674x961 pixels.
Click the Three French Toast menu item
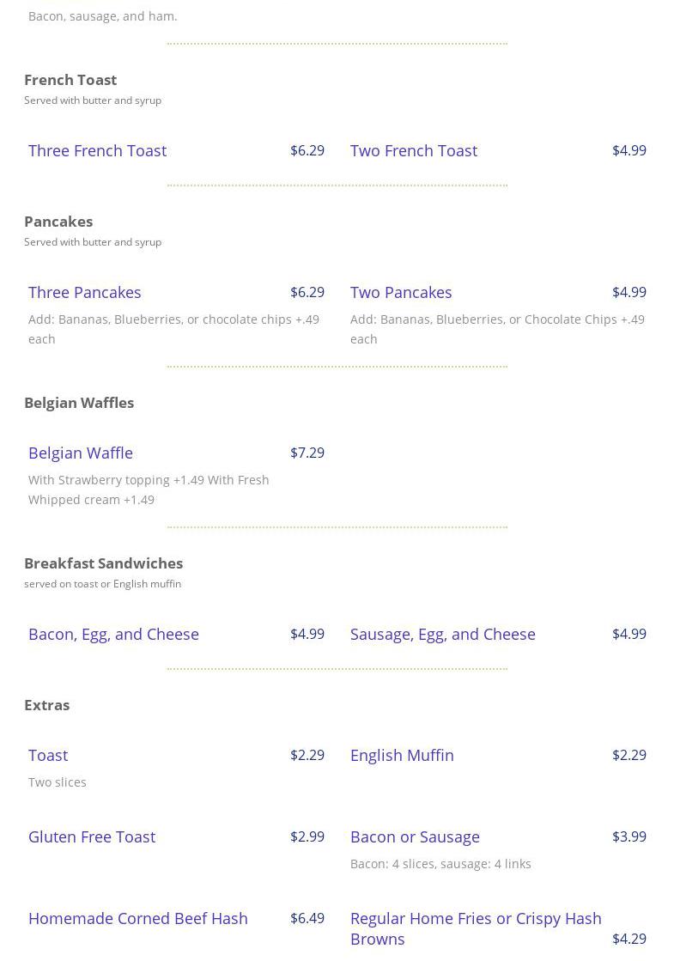[x=97, y=150]
